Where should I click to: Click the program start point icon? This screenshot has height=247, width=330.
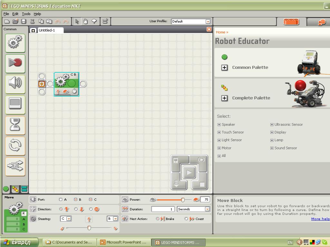pyautogui.click(x=42, y=84)
